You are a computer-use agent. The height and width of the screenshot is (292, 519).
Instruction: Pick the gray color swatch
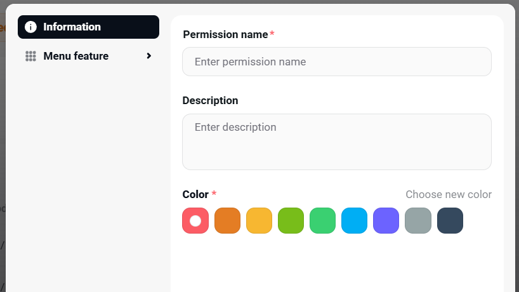point(418,220)
